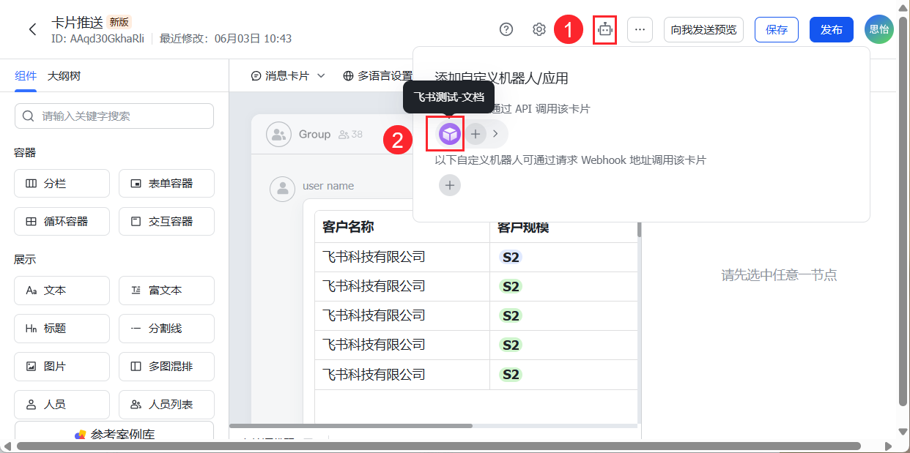Click the robot/bot icon in header
Image resolution: width=910 pixels, height=453 pixels.
(x=604, y=29)
